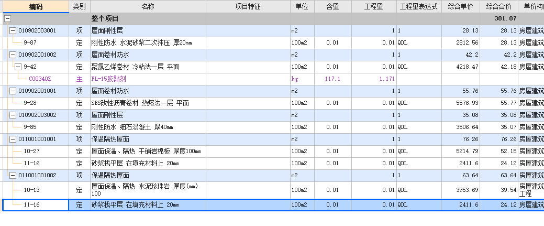Select name 屋面保温、隔热 水泥珍珠岩 厚度(mm) 100
The image size is (544, 226).
148,190
